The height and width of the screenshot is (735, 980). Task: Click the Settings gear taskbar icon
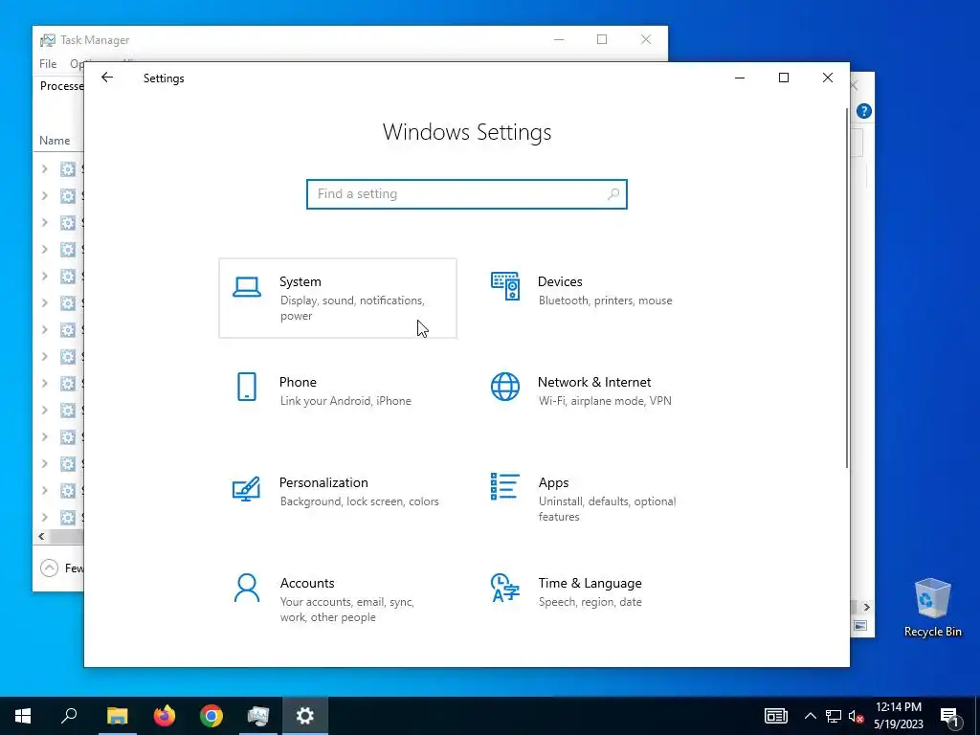pyautogui.click(x=305, y=716)
